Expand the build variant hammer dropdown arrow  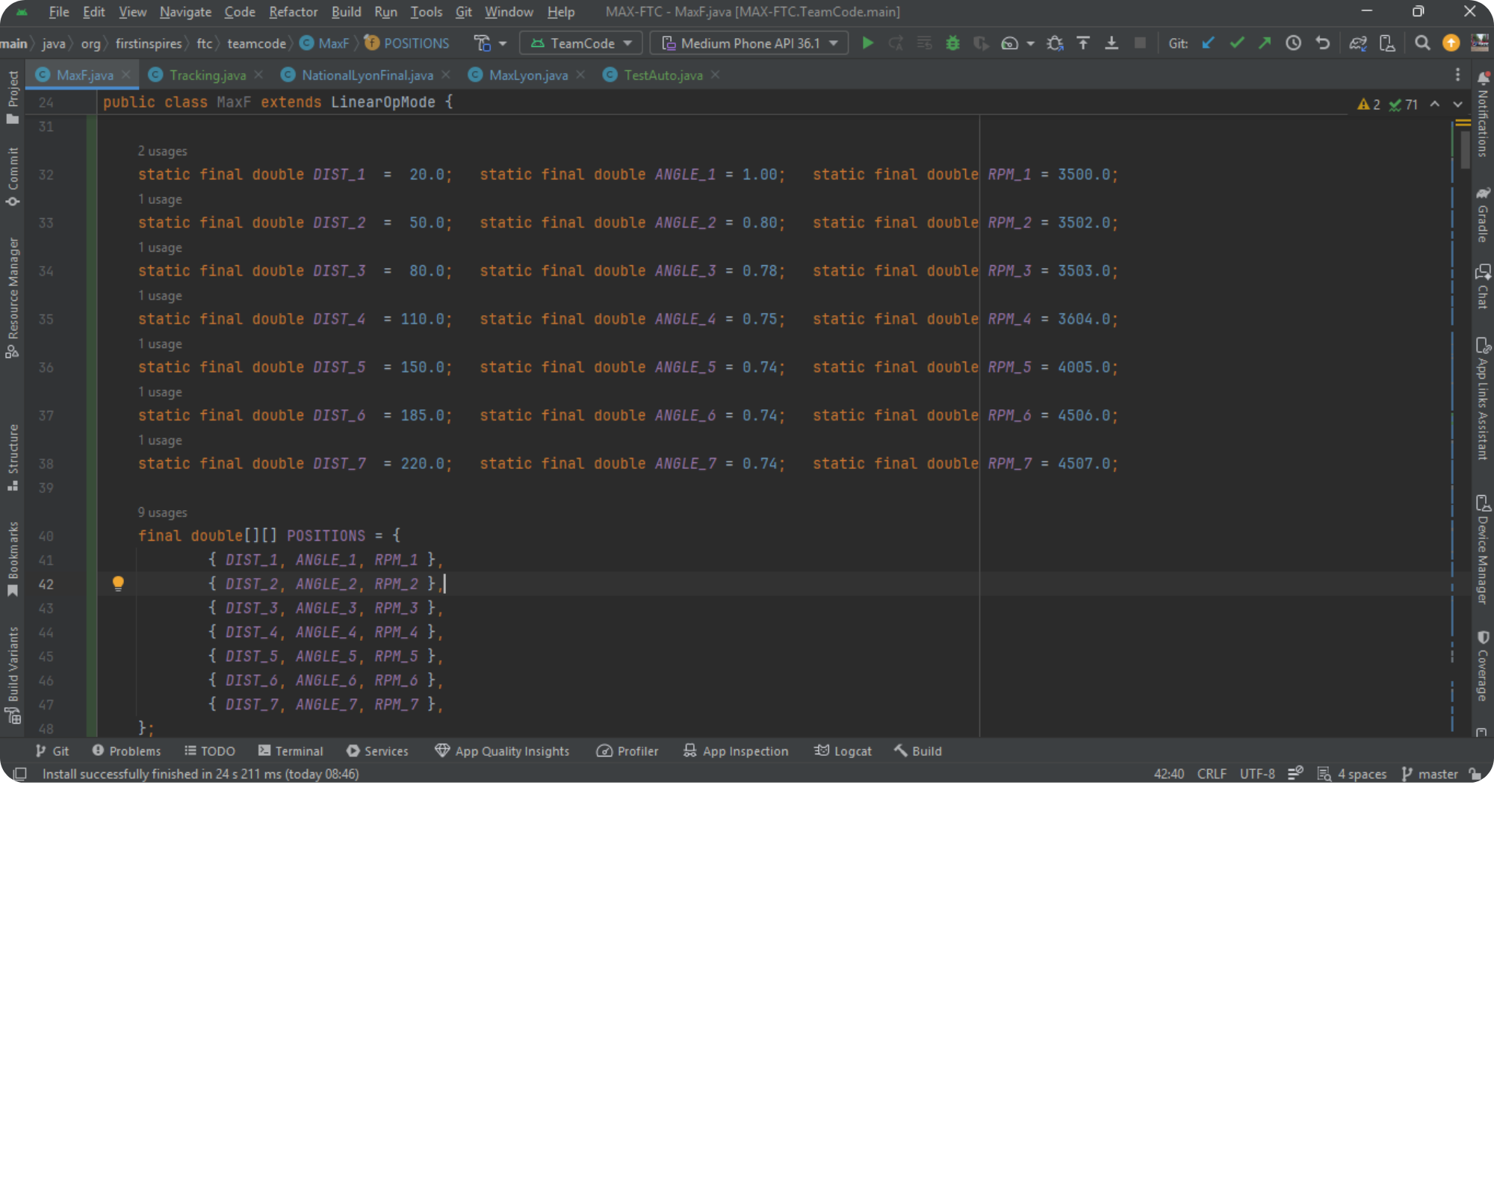point(503,43)
